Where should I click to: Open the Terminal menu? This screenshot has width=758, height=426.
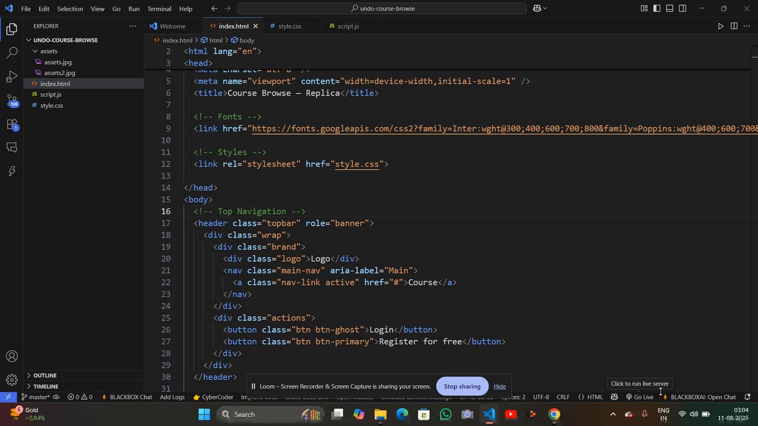point(159,9)
